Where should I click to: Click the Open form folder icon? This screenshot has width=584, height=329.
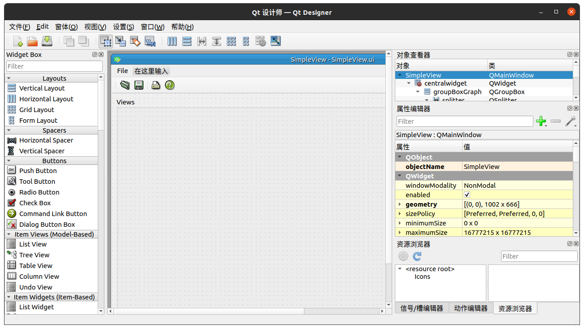pyautogui.click(x=32, y=41)
